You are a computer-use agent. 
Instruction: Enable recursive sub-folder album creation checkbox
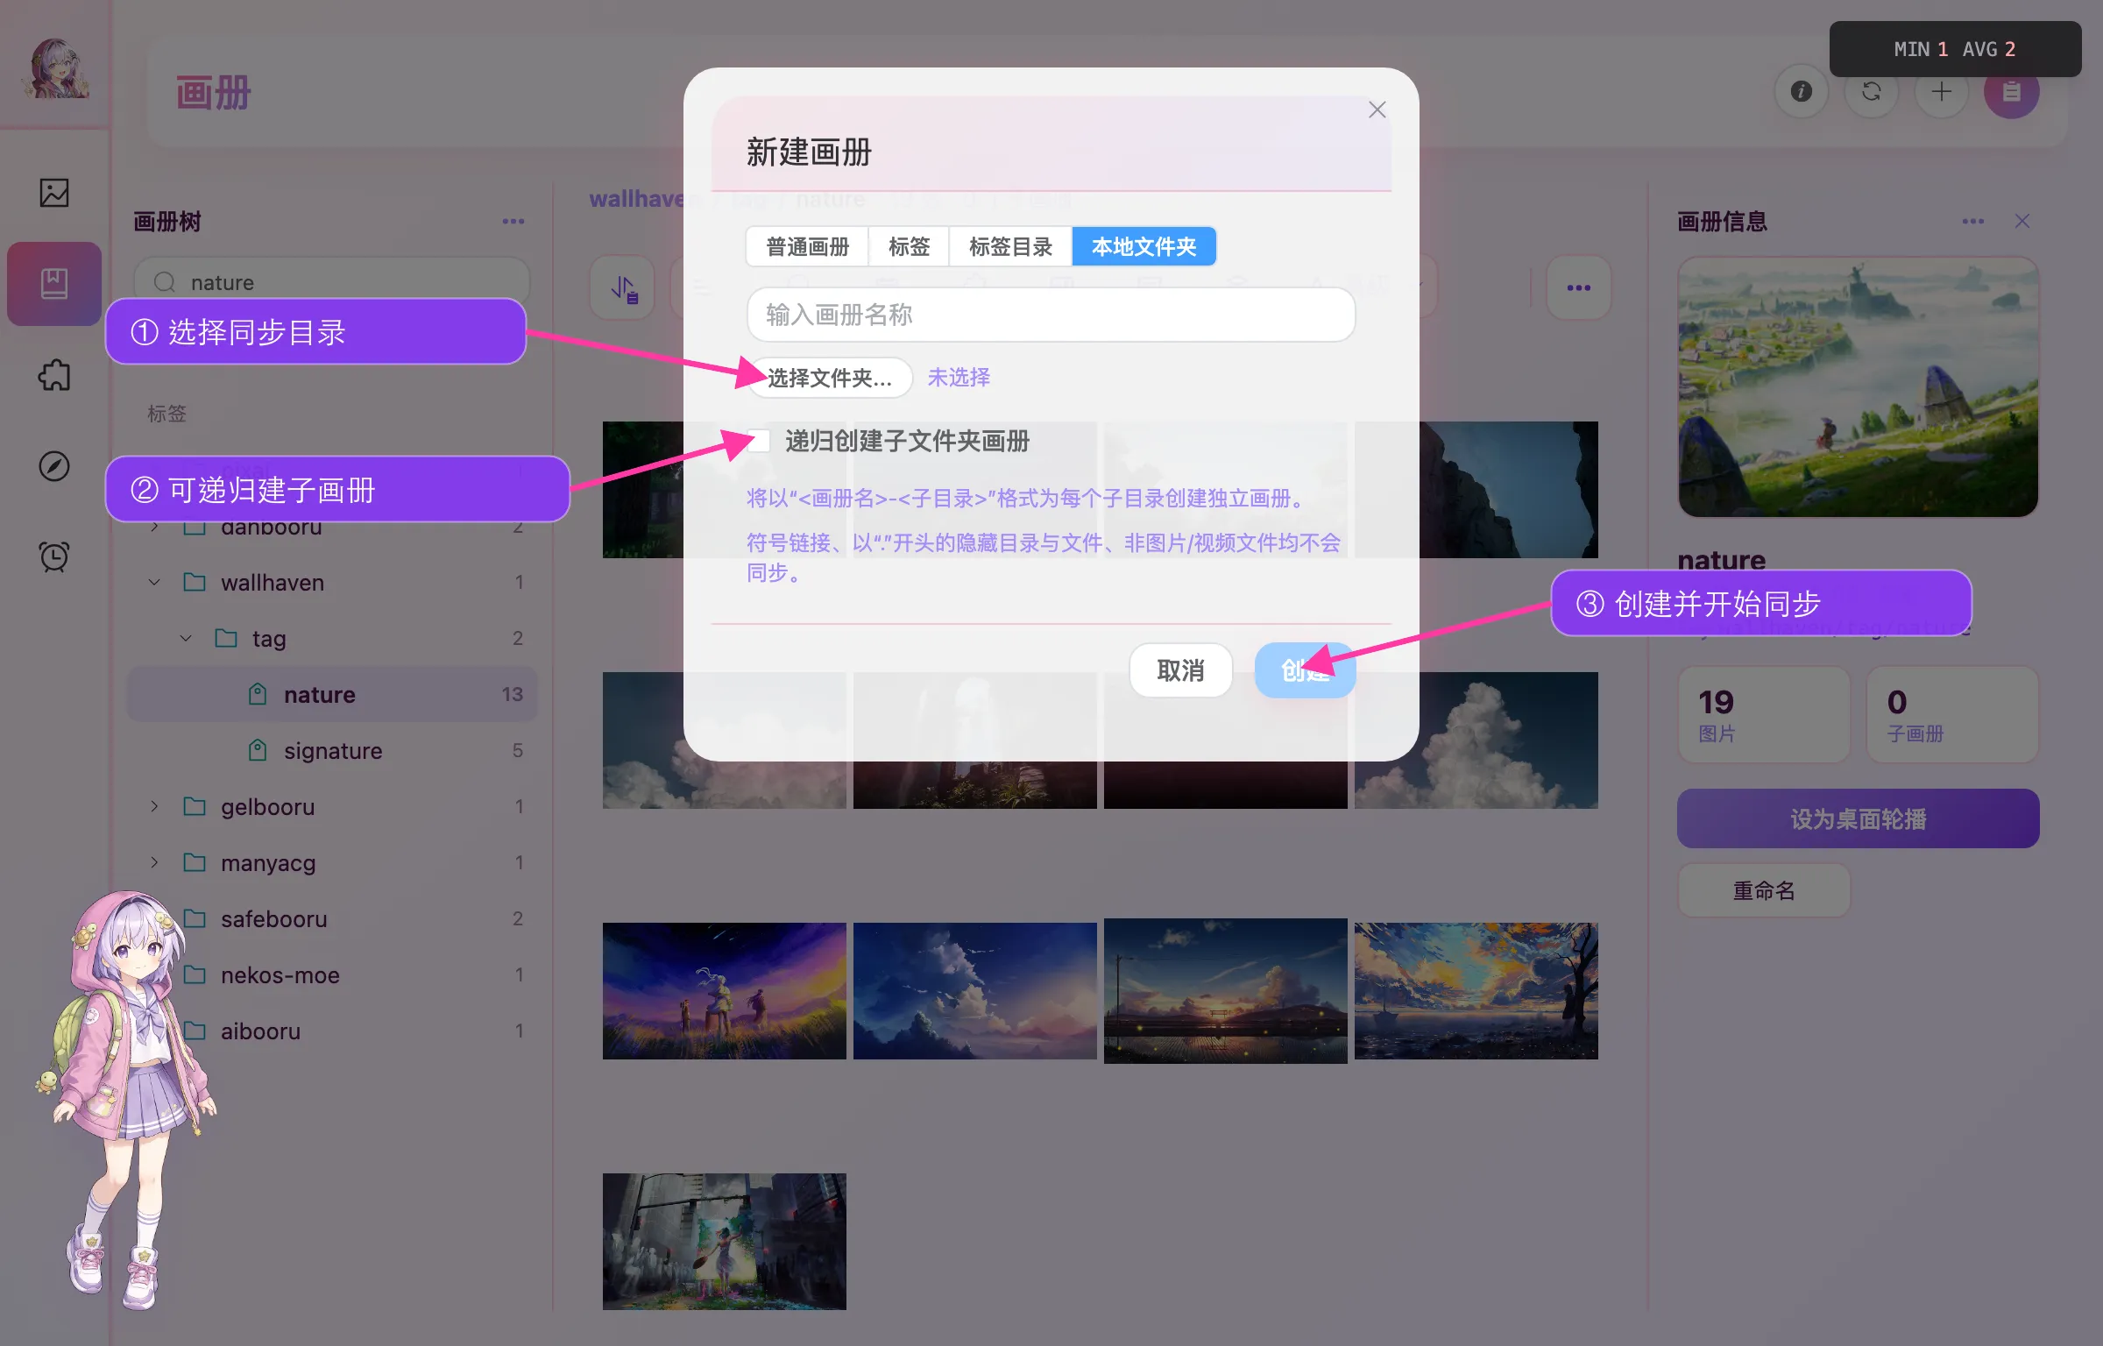point(759,441)
